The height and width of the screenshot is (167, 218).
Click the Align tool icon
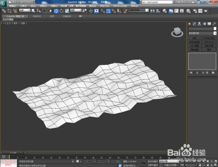click(158, 11)
